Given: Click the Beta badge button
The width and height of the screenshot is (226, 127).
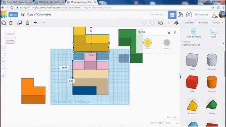Looking at the screenshot, I should click(x=13, y=15).
